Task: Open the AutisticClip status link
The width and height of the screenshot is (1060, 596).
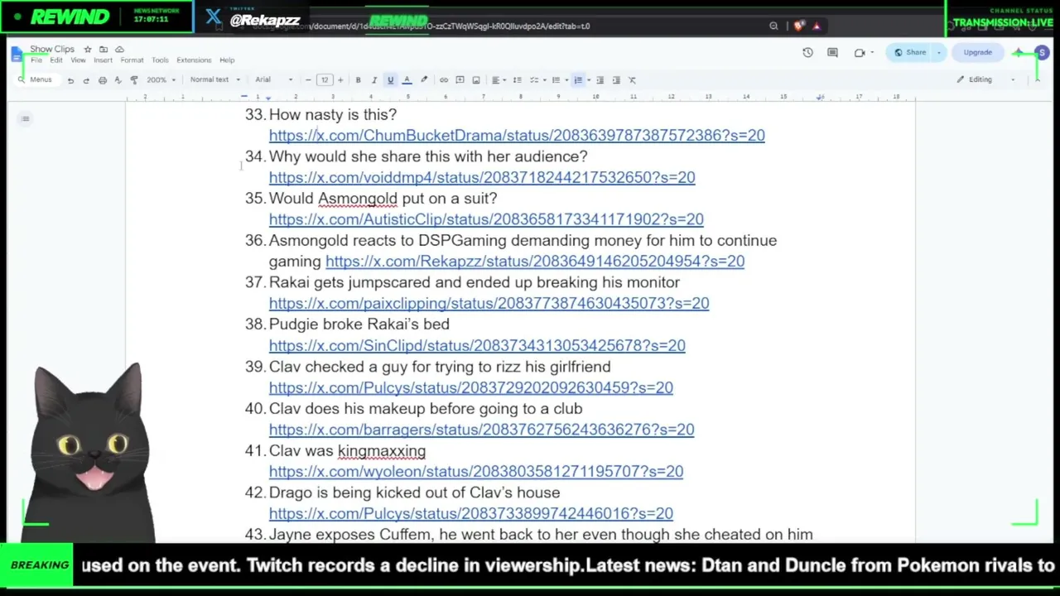Action: point(486,219)
